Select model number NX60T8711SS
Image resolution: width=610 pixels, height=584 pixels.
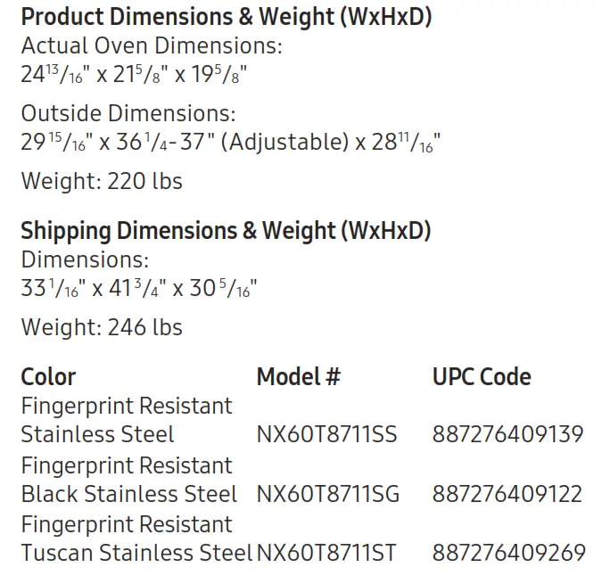pos(326,434)
